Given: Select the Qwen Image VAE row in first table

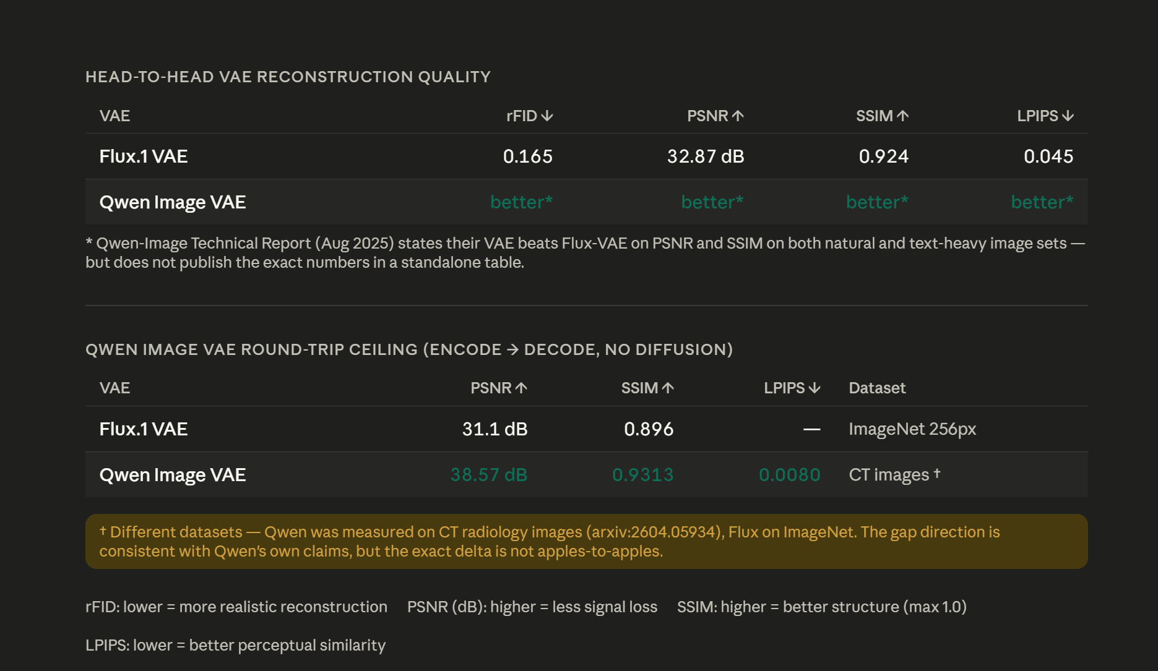Looking at the screenshot, I should pyautogui.click(x=586, y=202).
